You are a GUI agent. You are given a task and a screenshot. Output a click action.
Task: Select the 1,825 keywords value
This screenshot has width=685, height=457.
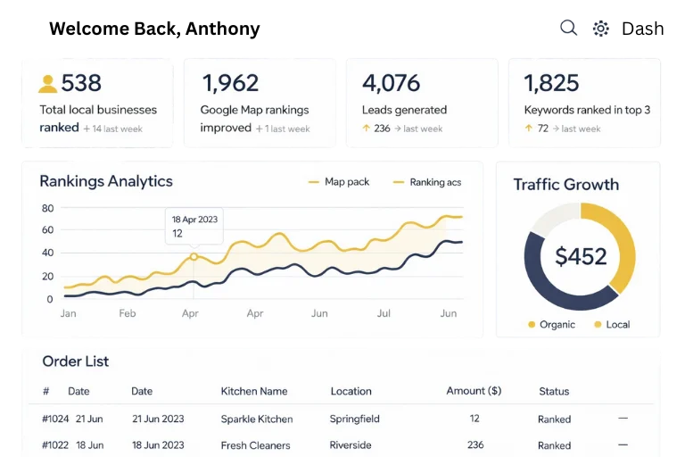click(552, 83)
